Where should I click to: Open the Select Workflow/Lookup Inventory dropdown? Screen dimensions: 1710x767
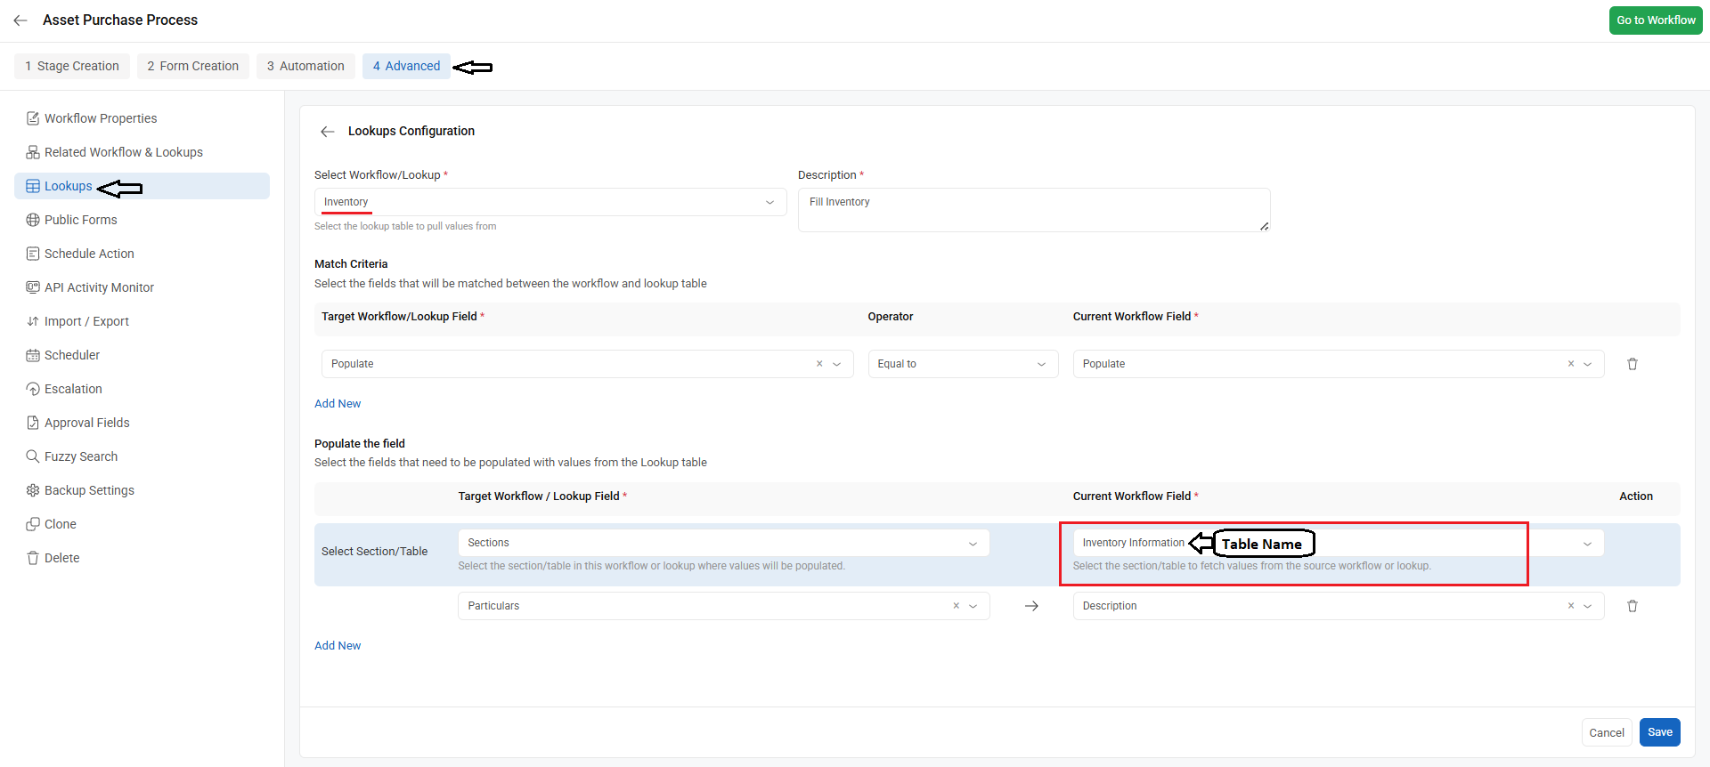550,202
